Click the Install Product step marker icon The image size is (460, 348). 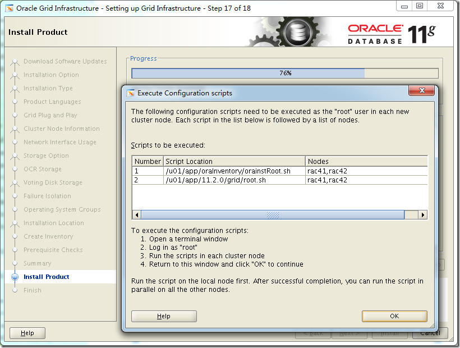[15, 277]
